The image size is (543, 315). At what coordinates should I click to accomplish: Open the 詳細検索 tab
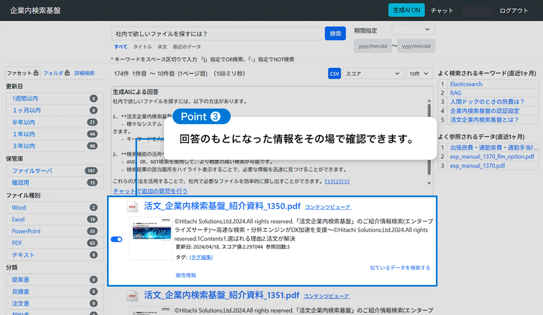[85, 73]
